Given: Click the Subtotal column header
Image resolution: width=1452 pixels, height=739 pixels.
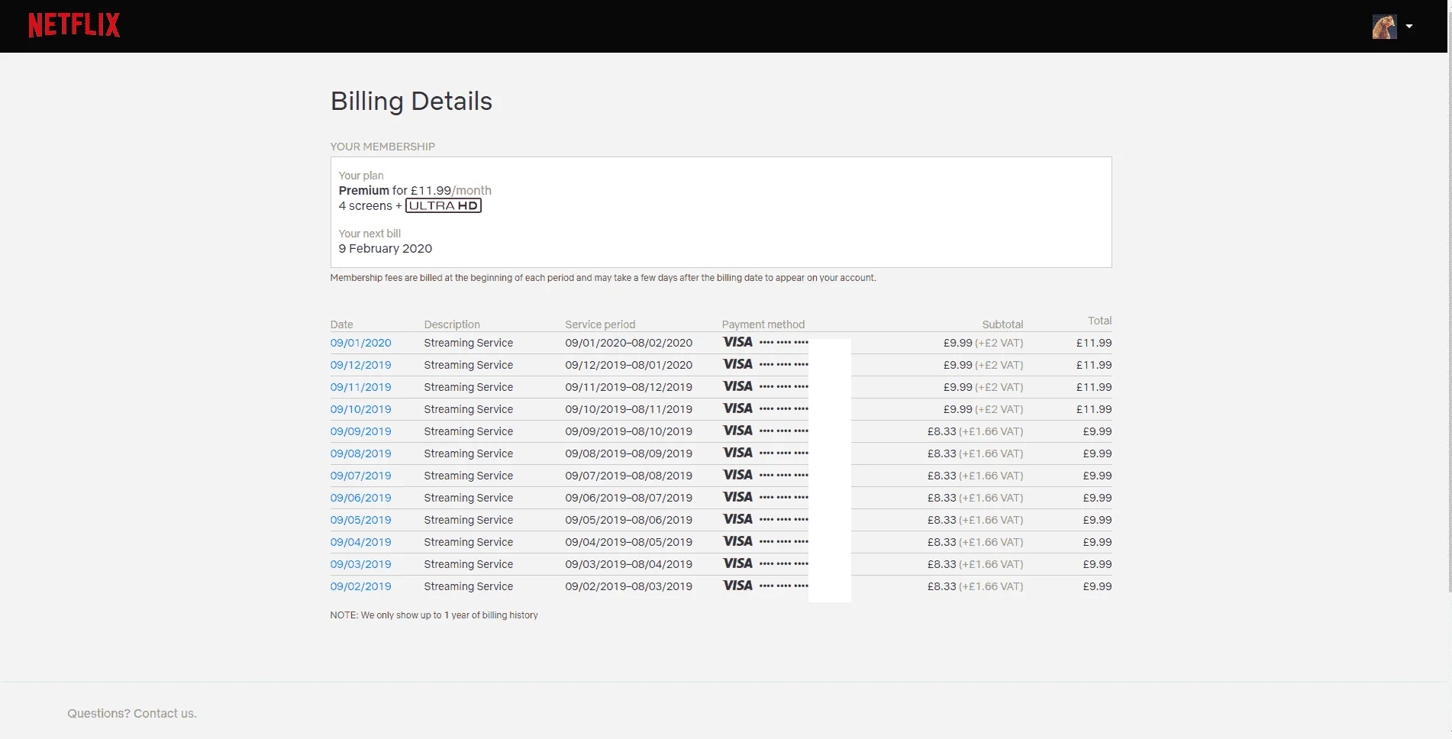Looking at the screenshot, I should coord(1002,324).
